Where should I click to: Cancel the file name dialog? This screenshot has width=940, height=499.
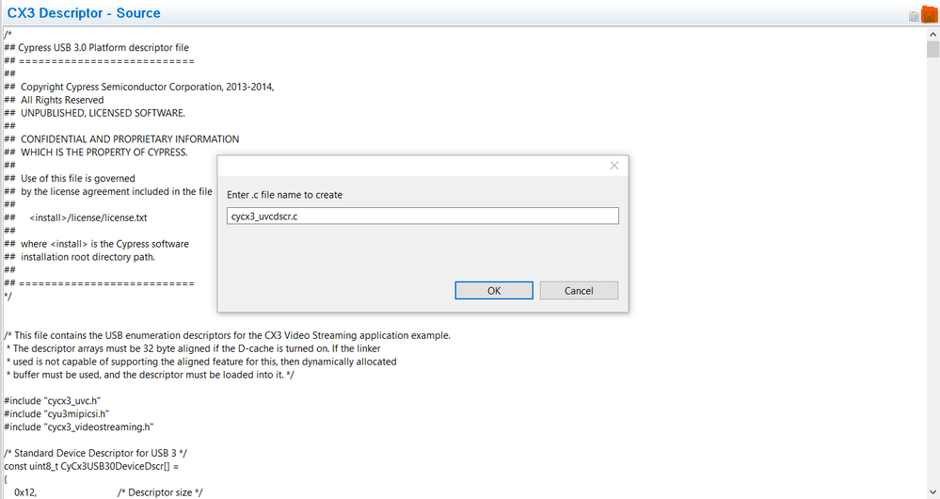[579, 290]
